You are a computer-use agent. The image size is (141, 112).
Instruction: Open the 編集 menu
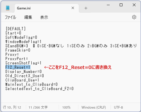28,17
